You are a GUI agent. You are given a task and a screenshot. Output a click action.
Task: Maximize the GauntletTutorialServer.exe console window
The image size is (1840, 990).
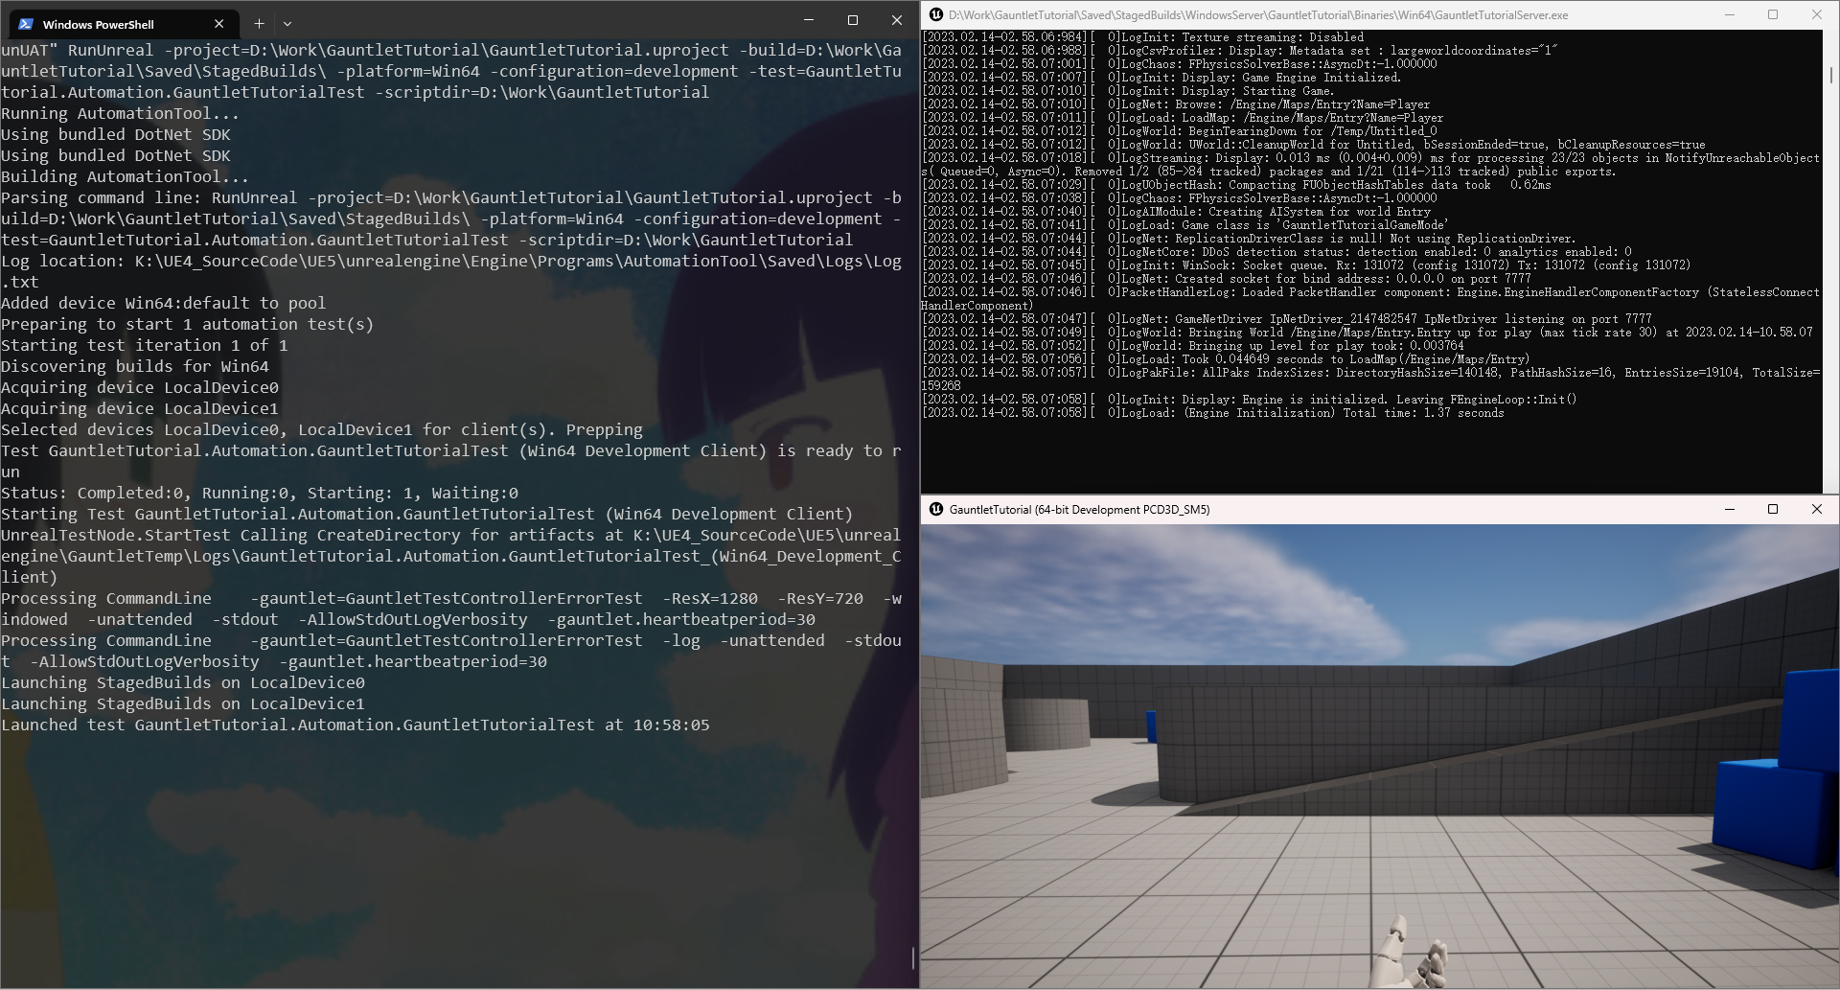click(1773, 14)
